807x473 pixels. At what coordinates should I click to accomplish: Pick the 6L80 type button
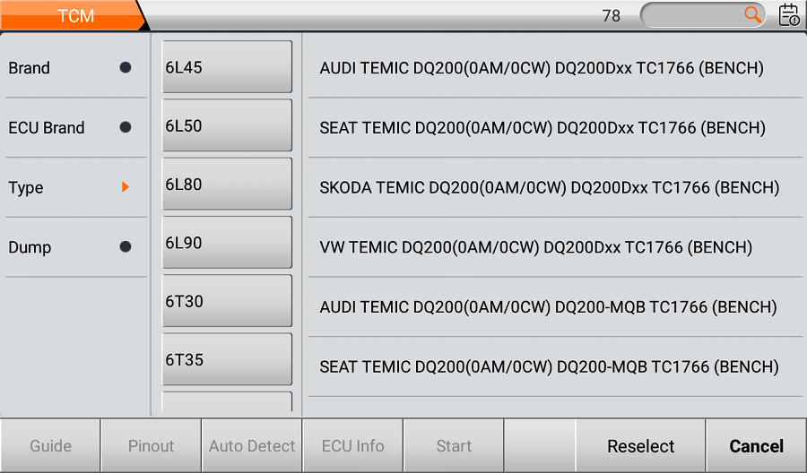coord(227,185)
